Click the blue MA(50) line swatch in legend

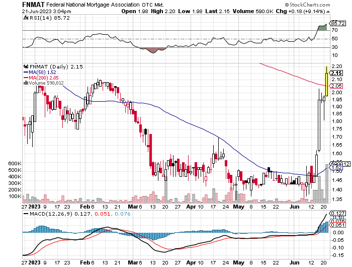tap(26, 73)
